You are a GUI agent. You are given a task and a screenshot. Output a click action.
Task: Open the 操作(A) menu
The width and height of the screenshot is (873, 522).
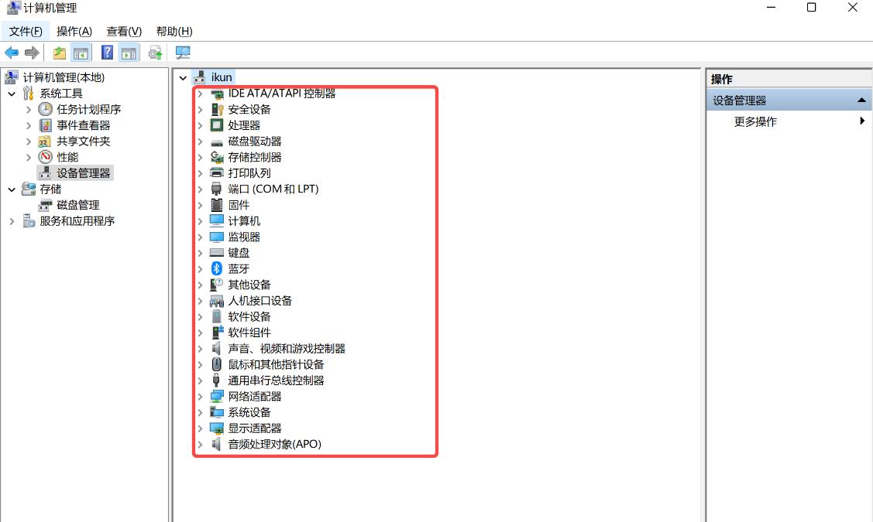(x=74, y=31)
